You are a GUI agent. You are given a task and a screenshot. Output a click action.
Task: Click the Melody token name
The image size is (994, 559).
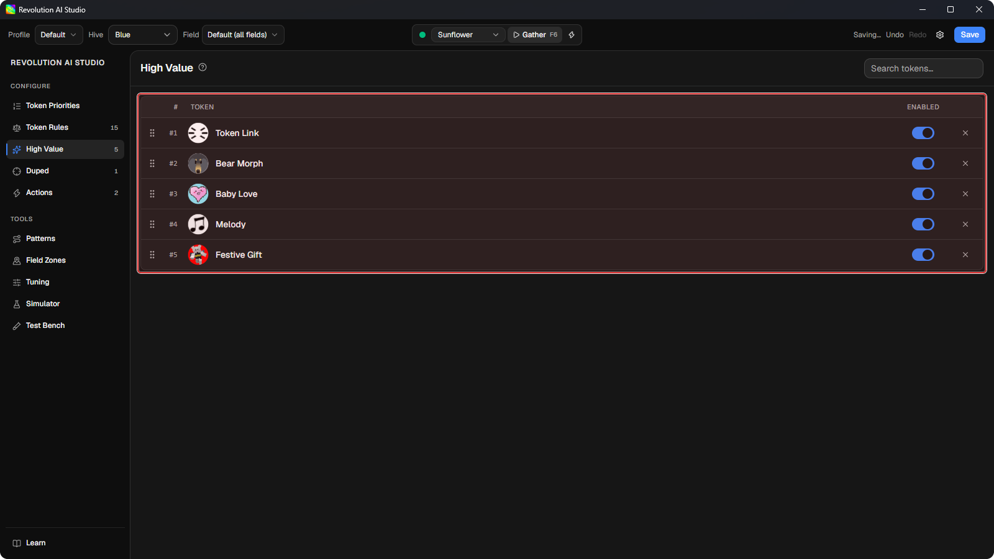coord(230,224)
